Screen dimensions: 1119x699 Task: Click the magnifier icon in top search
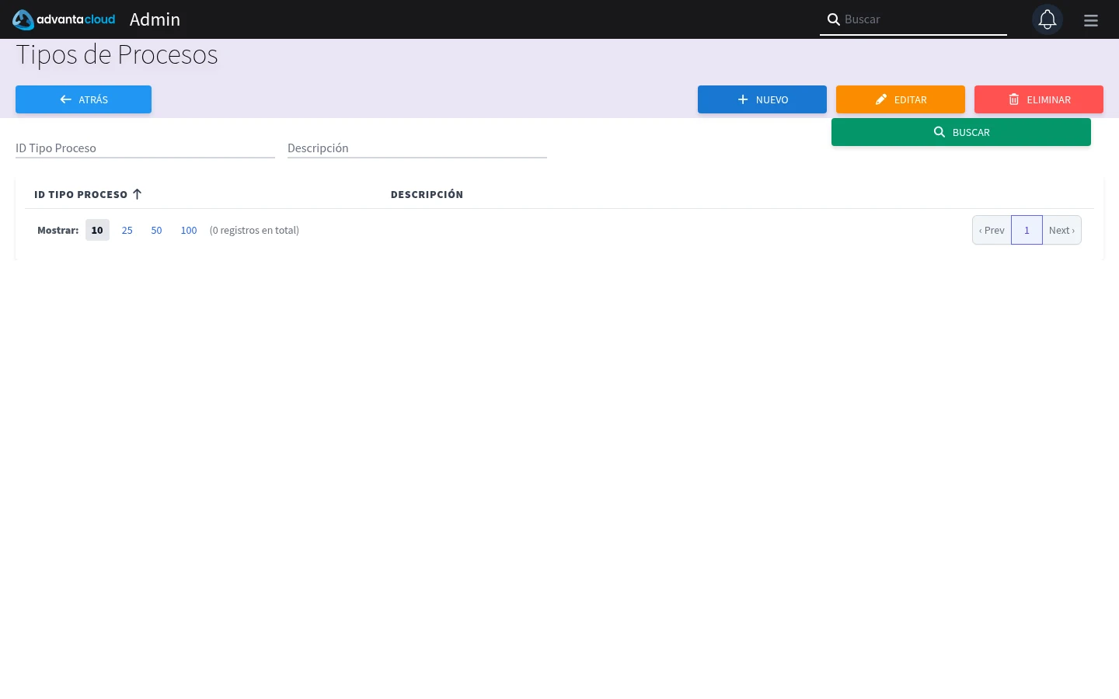coord(833,19)
